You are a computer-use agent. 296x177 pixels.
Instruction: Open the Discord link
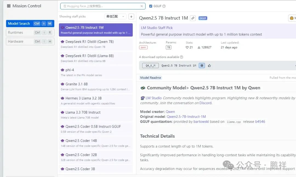[205, 103]
